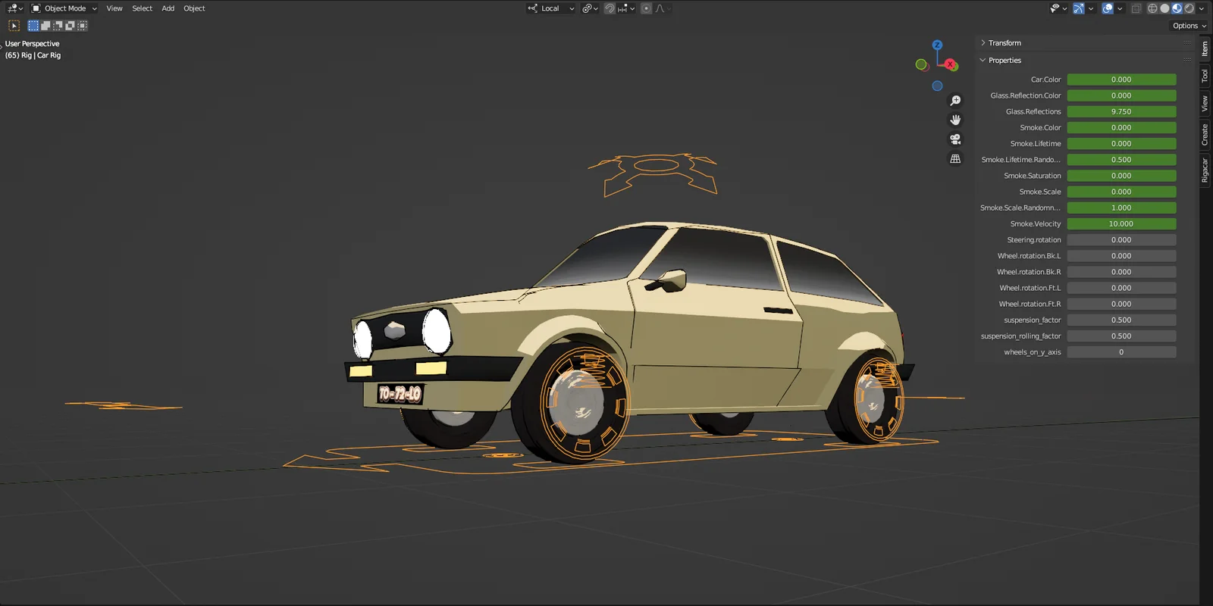Switch to the Rigacar sidebar tab
1213x606 pixels.
coord(1205,170)
